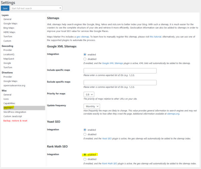Open the full-text search dropdown

[x=36, y=8]
